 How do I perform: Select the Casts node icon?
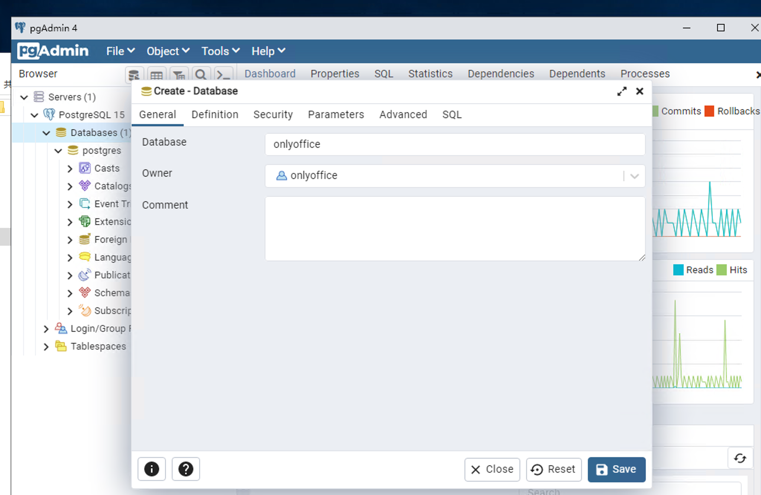(85, 168)
